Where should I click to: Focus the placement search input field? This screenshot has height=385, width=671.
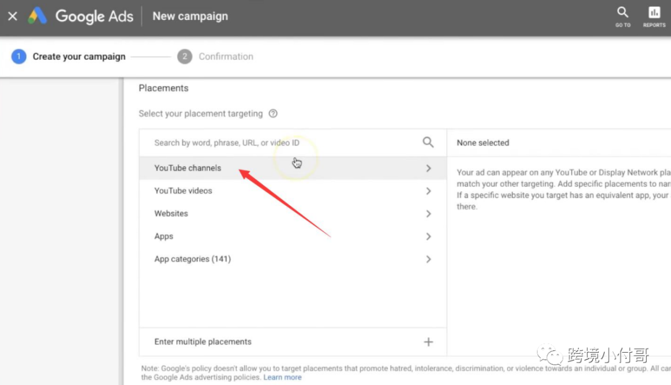pyautogui.click(x=285, y=142)
